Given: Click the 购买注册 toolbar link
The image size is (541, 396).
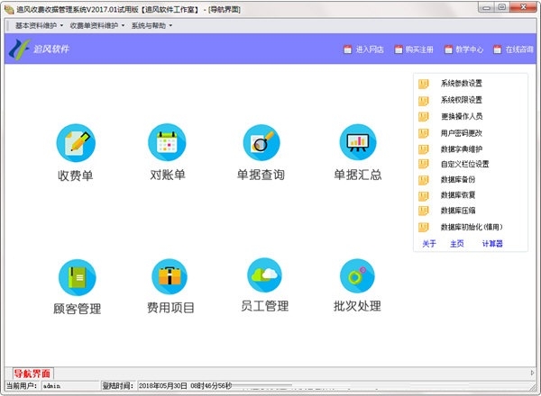Looking at the screenshot, I should coord(418,49).
